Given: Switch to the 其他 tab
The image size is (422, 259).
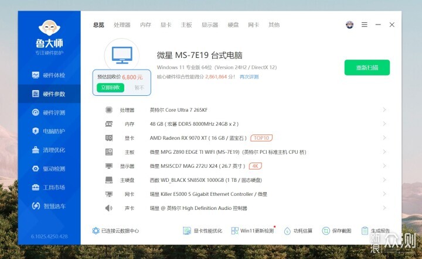Looking at the screenshot, I should 274,25.
